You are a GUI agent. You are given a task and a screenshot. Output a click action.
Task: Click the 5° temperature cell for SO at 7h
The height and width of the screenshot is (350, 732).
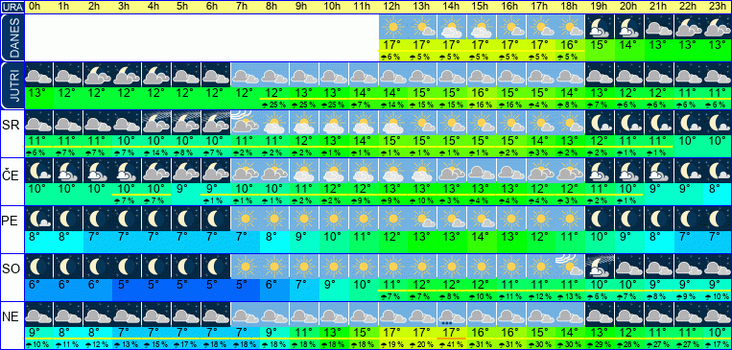point(244,285)
